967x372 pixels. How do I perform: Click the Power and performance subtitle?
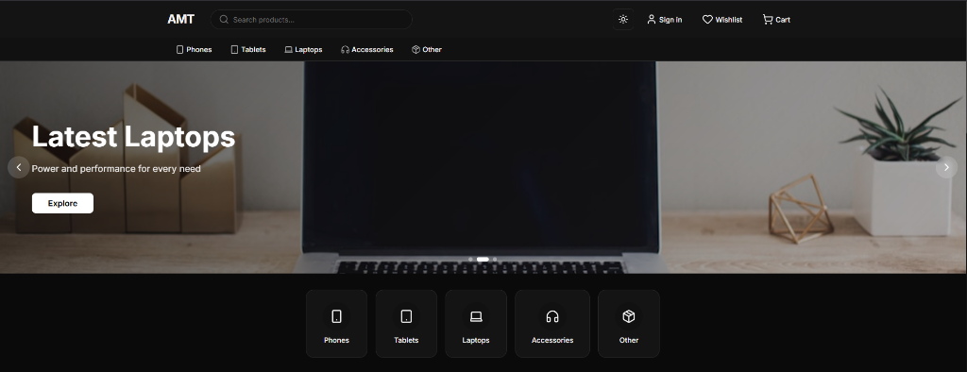pos(116,168)
